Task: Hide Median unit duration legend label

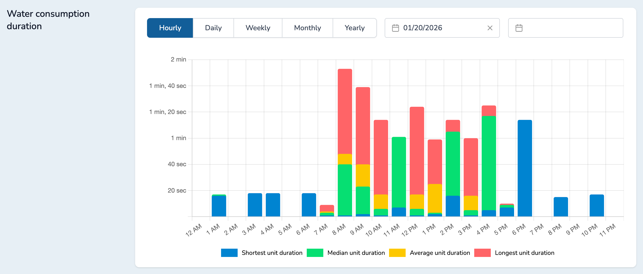Action: point(356,253)
